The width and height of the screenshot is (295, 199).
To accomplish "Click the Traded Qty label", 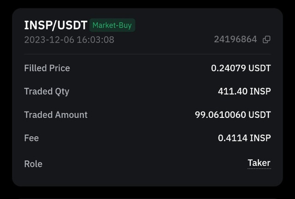I will click(47, 92).
